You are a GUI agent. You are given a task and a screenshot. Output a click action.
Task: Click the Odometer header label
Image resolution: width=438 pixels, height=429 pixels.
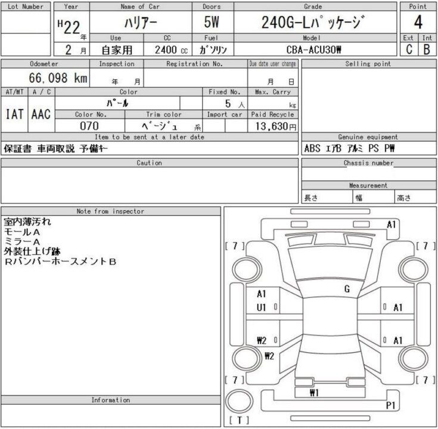click(44, 64)
